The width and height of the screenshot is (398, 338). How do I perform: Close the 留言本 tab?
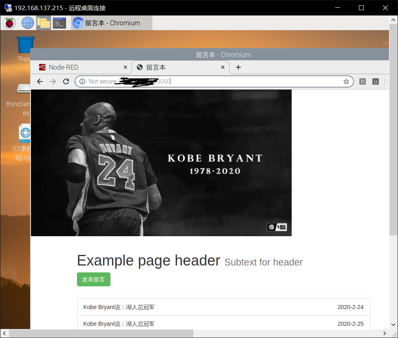point(222,67)
